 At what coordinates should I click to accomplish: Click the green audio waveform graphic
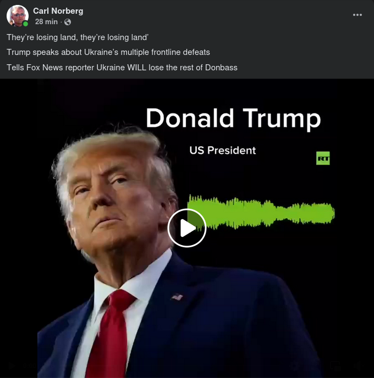261,213
